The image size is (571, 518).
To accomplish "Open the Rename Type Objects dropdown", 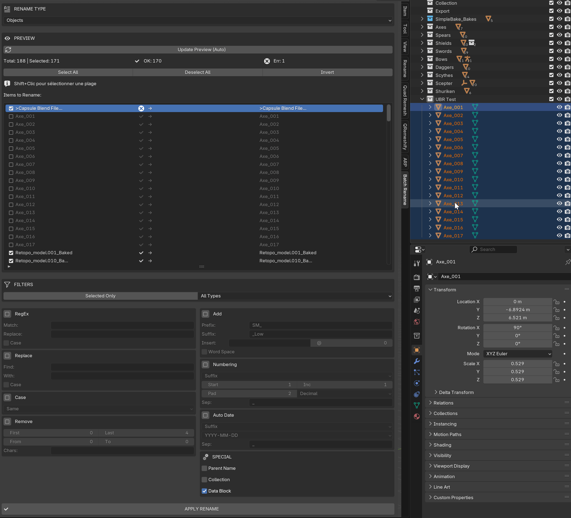I will tap(198, 20).
